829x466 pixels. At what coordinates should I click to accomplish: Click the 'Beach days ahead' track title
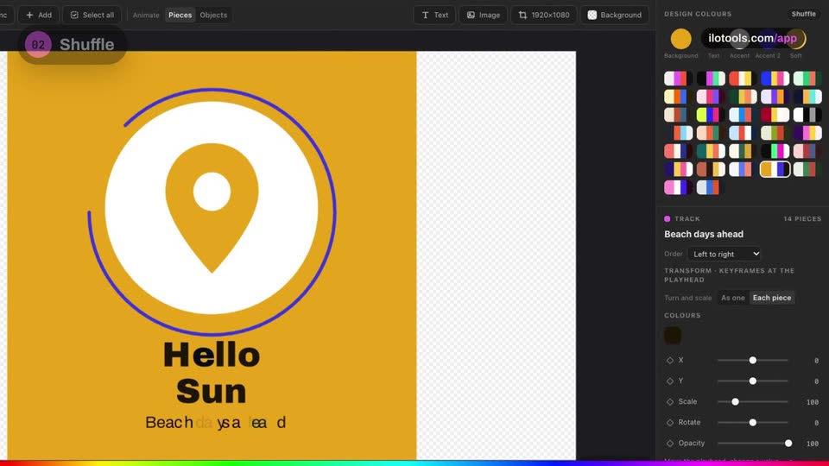pyautogui.click(x=704, y=234)
